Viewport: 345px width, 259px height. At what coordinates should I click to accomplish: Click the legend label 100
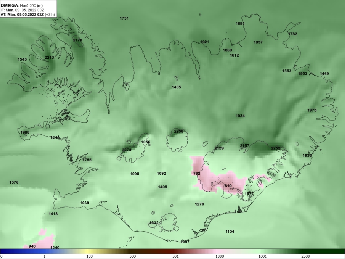(90, 256)
